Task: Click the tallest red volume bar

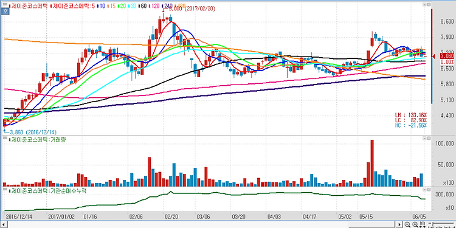Action: [x=372, y=163]
